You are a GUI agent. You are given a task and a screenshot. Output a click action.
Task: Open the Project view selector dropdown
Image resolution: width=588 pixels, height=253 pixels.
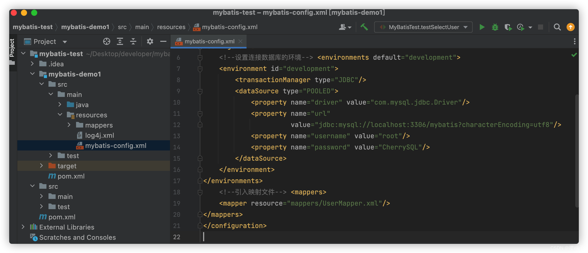click(x=45, y=41)
